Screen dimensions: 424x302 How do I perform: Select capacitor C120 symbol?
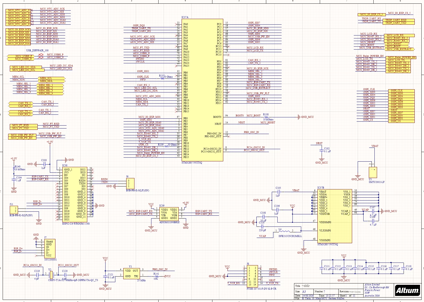click(x=65, y=275)
